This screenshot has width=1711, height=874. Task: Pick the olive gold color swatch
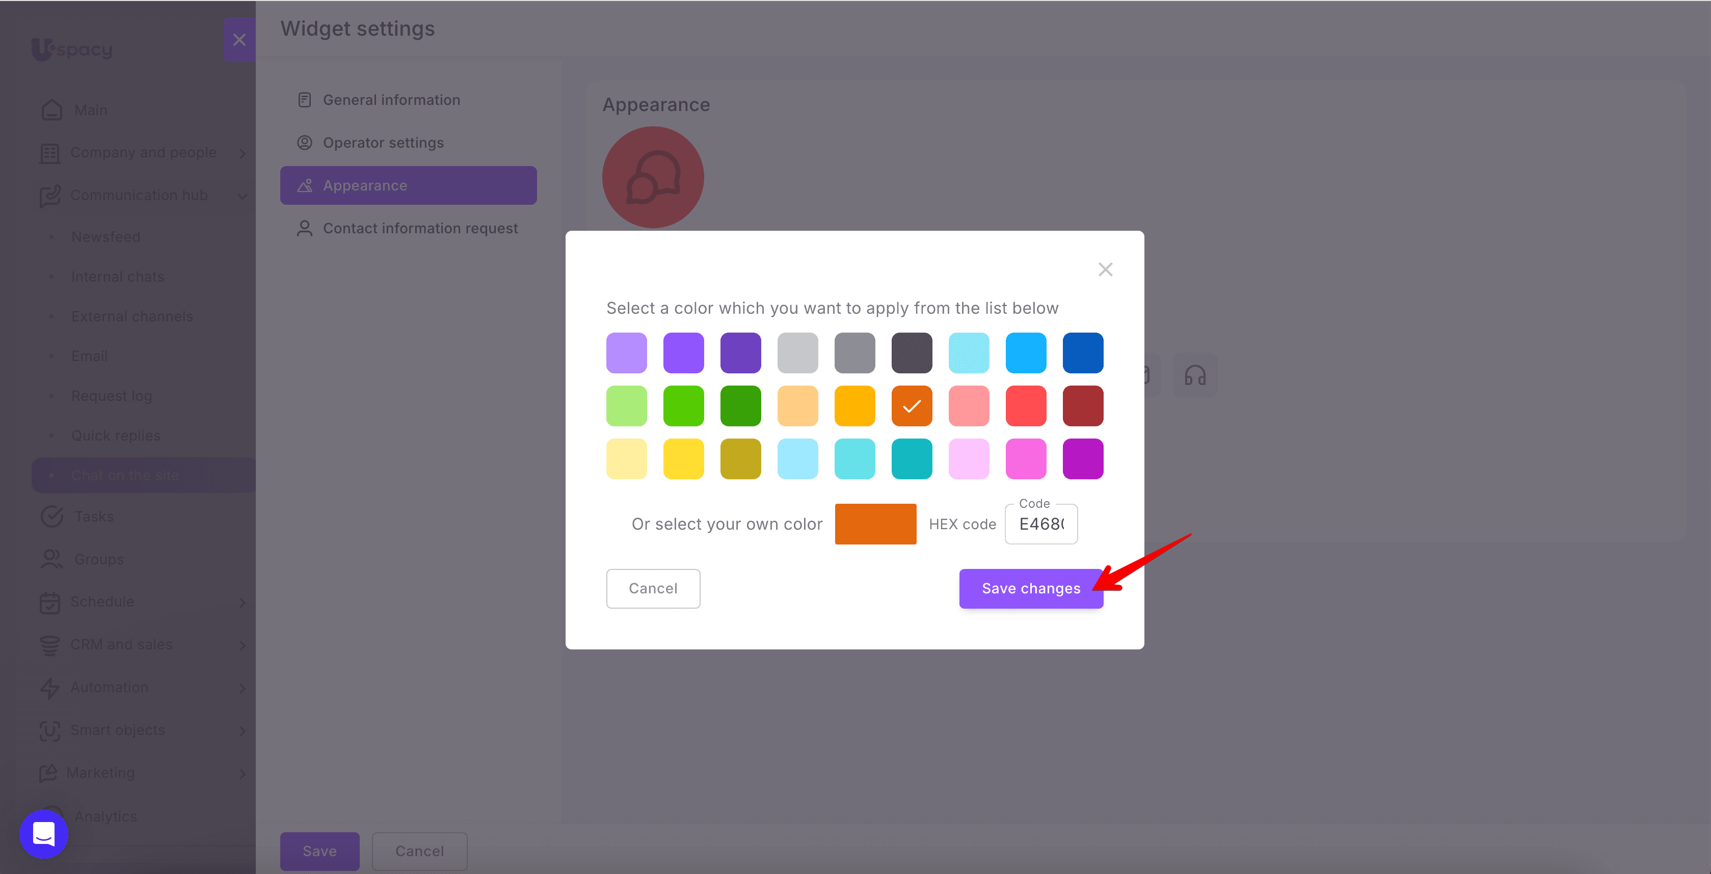click(x=740, y=459)
